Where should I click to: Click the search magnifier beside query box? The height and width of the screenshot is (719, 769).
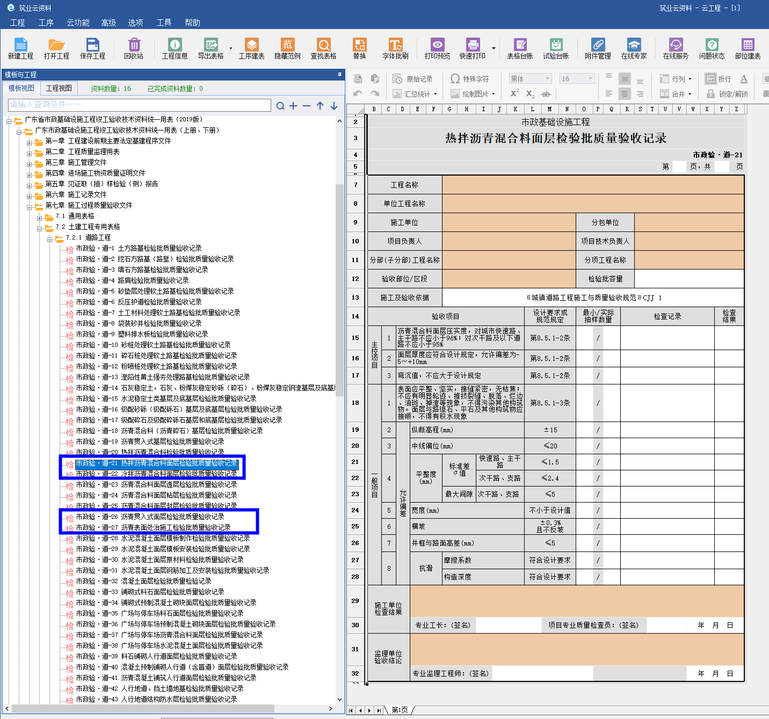(x=280, y=106)
